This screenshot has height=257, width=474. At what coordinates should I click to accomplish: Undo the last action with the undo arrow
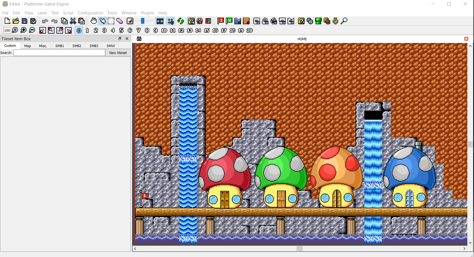pos(45,21)
